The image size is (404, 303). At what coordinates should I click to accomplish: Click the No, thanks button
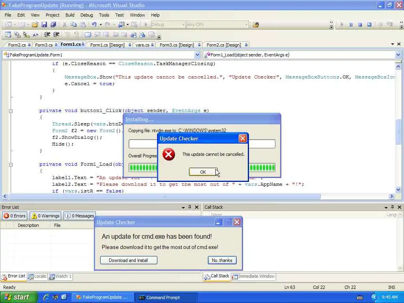pyautogui.click(x=222, y=260)
